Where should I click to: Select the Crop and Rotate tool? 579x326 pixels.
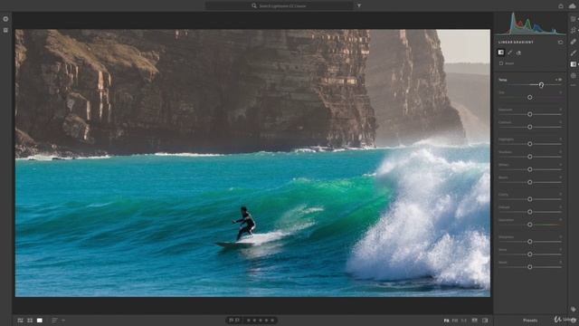pyautogui.click(x=573, y=30)
